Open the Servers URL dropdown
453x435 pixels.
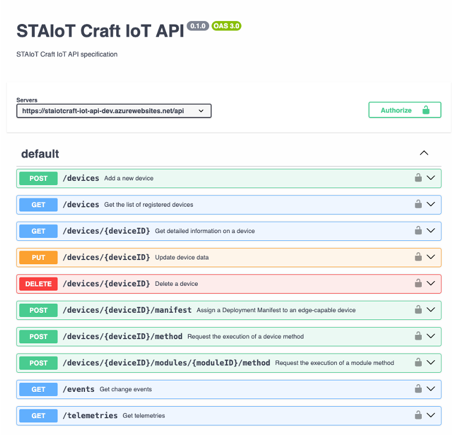[x=114, y=111]
